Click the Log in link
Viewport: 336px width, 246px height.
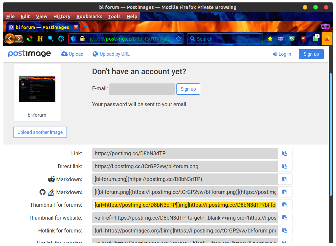(282, 54)
